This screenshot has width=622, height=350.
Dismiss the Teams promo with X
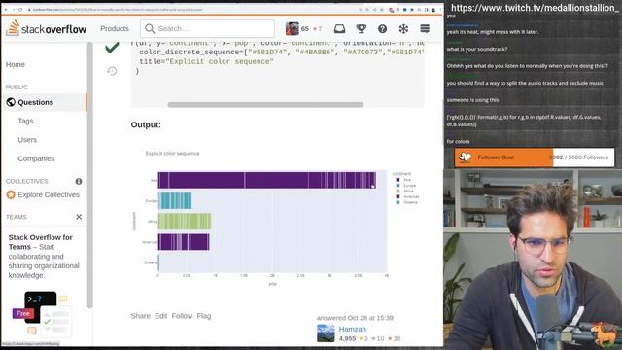(79, 217)
